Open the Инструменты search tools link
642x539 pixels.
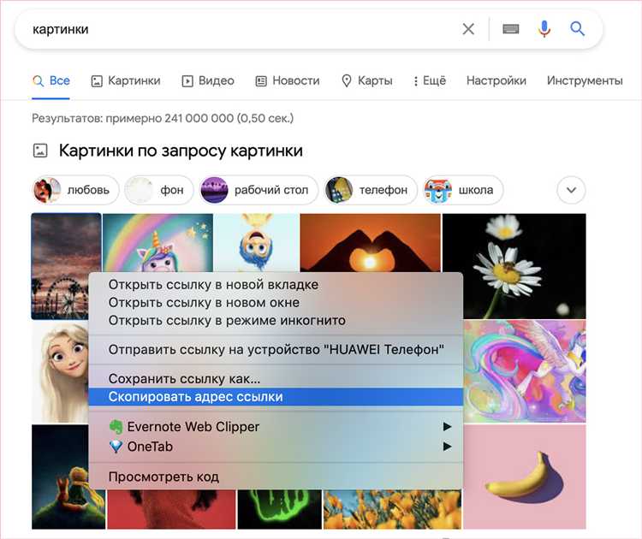coord(585,80)
